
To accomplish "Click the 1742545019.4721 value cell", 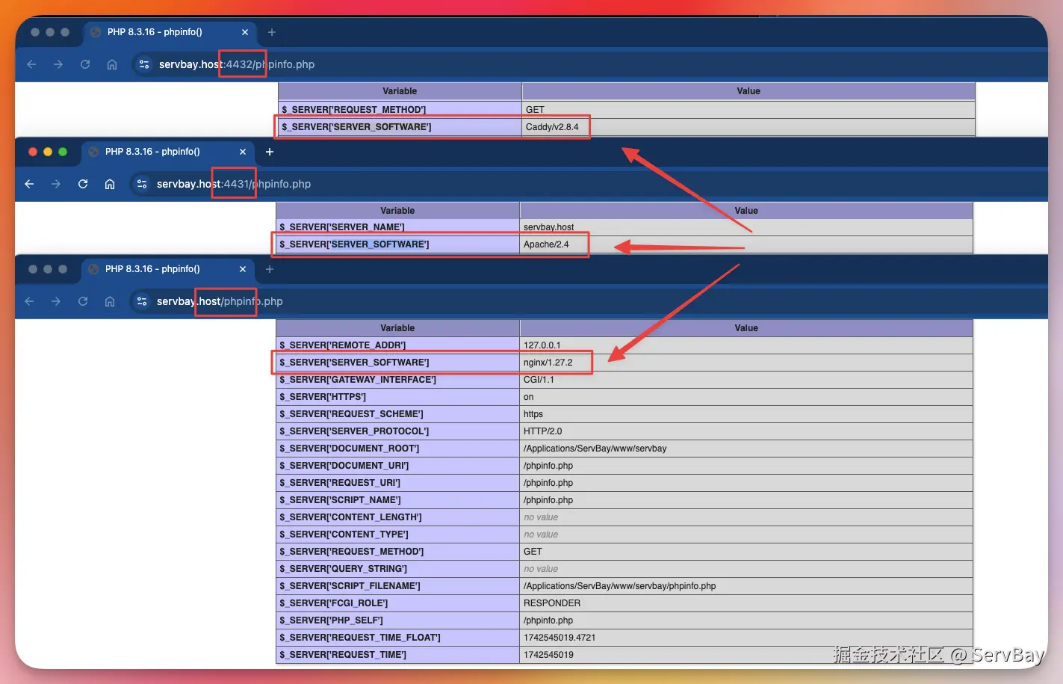I will coord(746,638).
